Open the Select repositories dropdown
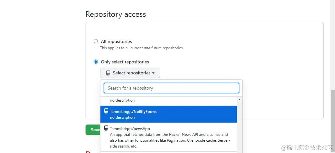This screenshot has width=335, height=153. pyautogui.click(x=130, y=73)
